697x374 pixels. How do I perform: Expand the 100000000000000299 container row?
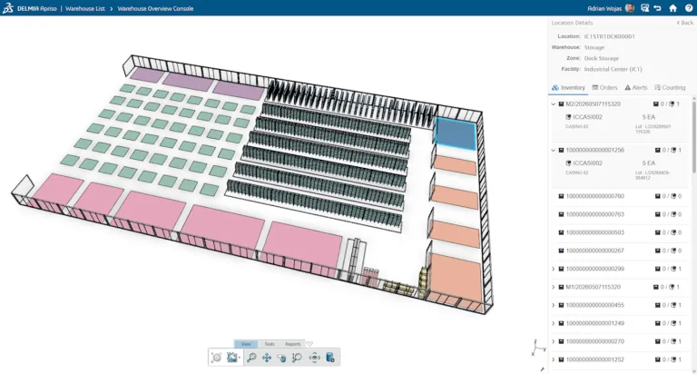pyautogui.click(x=554, y=269)
